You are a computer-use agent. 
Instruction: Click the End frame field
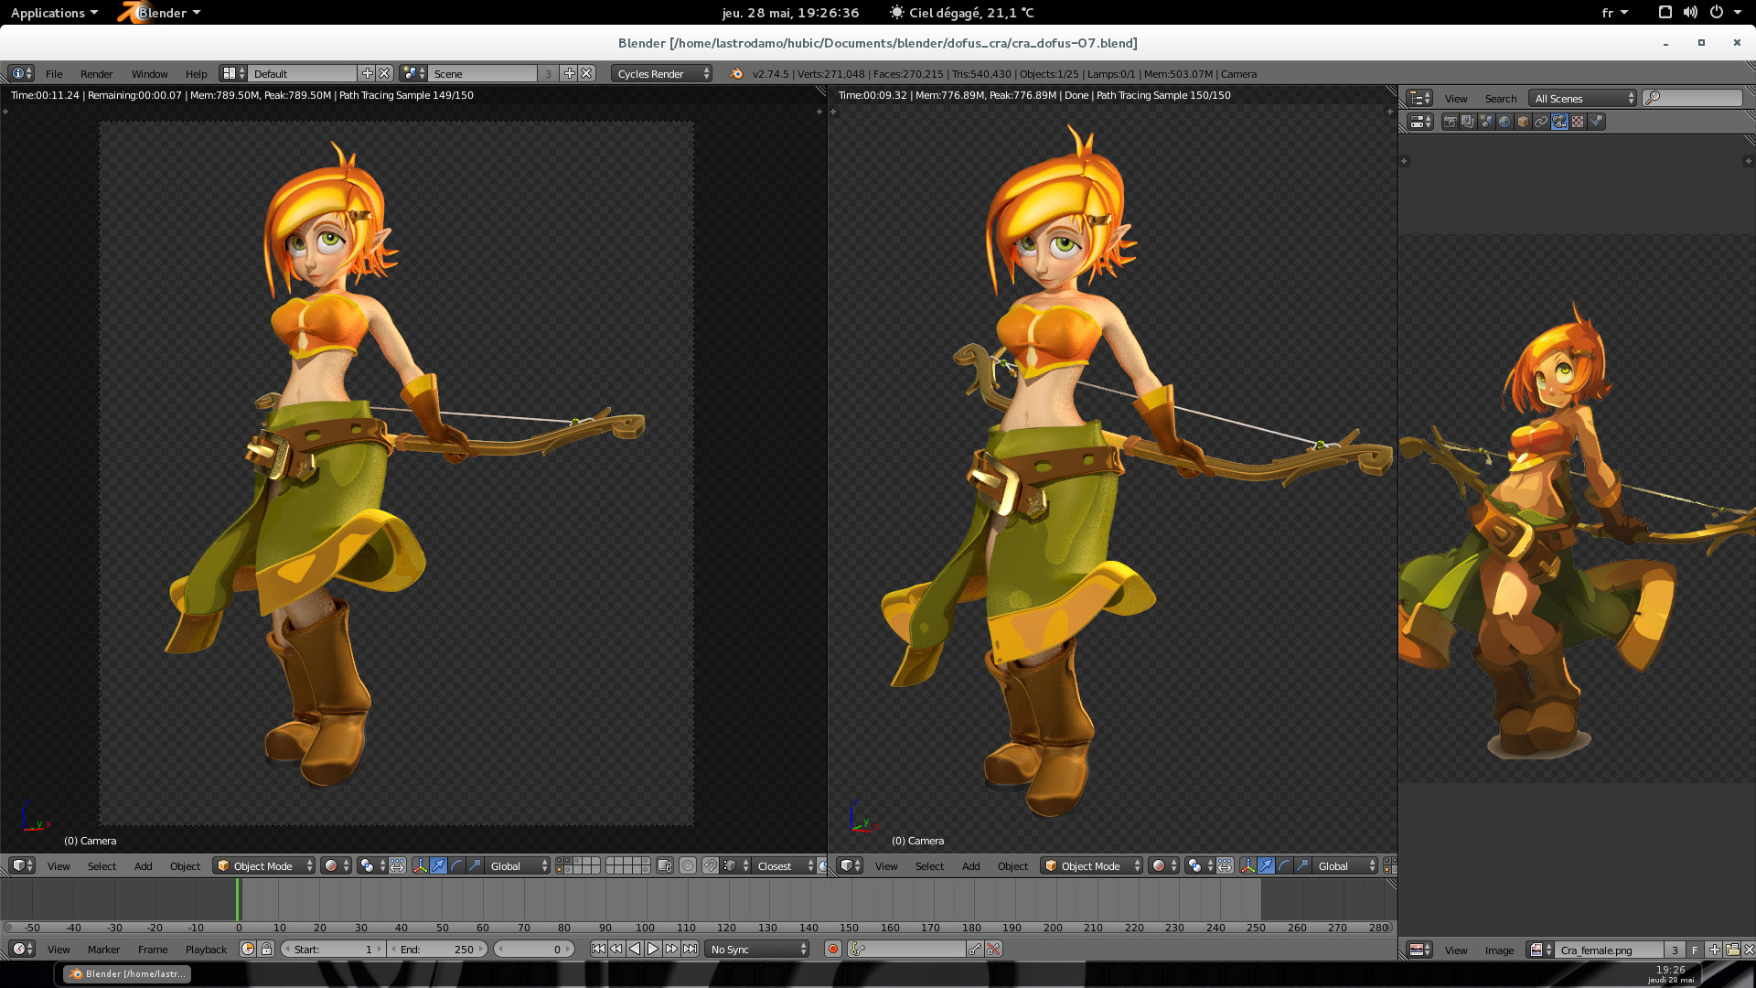(x=437, y=950)
